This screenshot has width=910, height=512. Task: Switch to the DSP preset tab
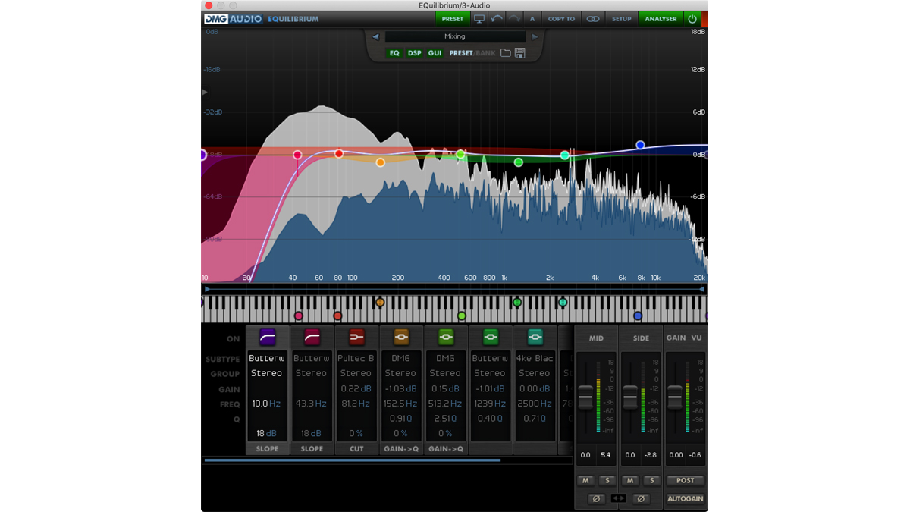click(414, 53)
